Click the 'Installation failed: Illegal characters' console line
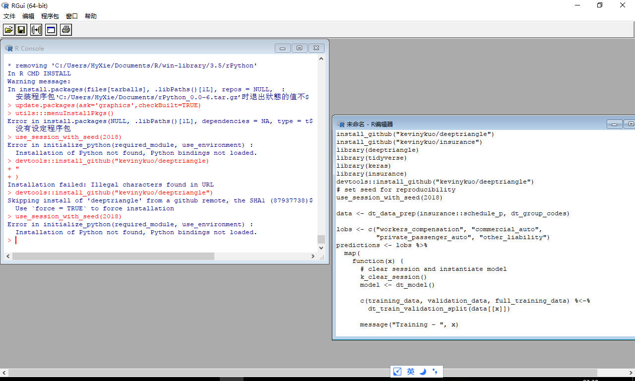The image size is (635, 381). (x=111, y=185)
